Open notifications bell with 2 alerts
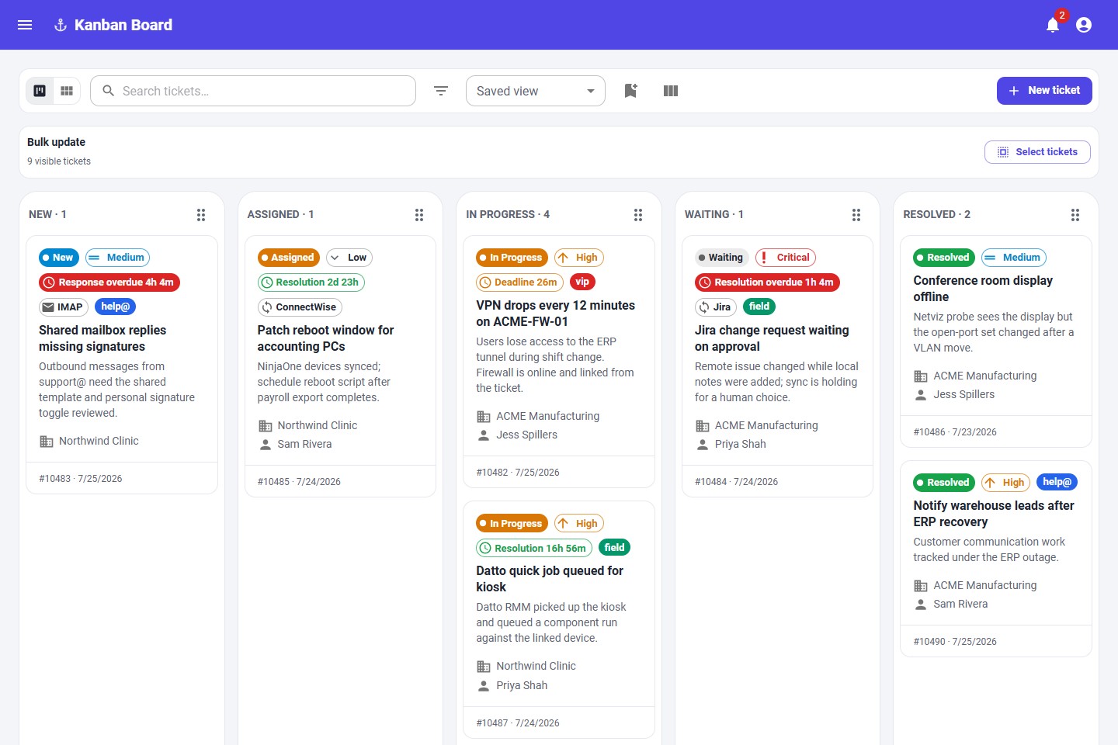Screen dimensions: 1118x745 click(1053, 25)
